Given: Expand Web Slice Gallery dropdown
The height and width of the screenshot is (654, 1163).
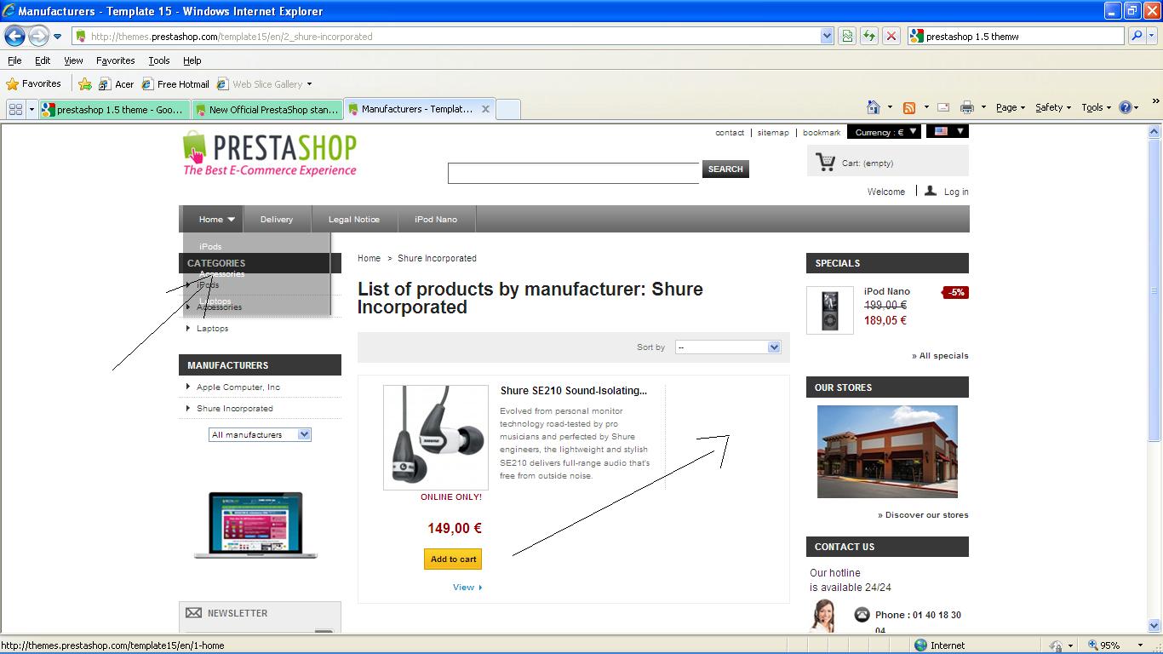Looking at the screenshot, I should (x=309, y=83).
